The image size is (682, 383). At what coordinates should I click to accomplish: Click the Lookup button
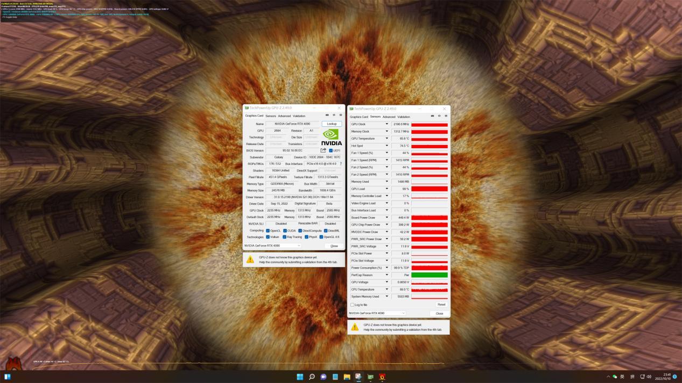pos(331,123)
